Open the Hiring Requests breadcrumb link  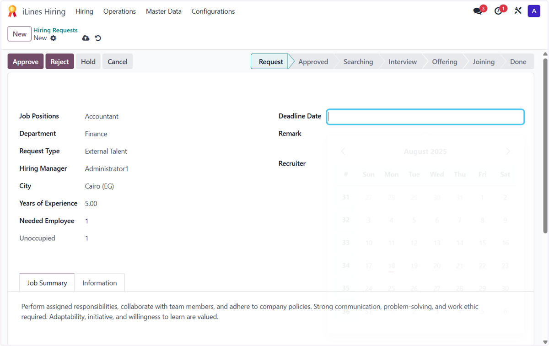[55, 30]
